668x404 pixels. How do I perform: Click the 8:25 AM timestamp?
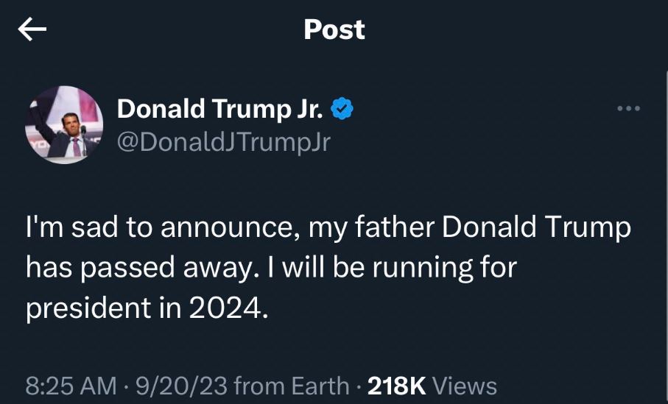[x=71, y=386]
